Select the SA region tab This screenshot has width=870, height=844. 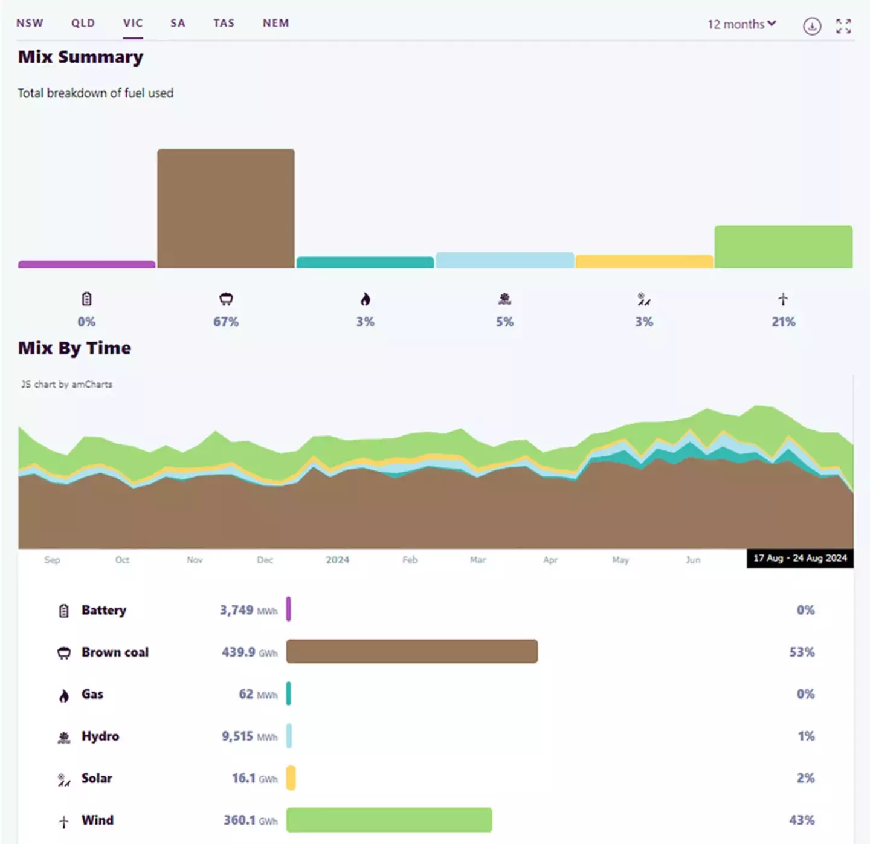point(178,23)
